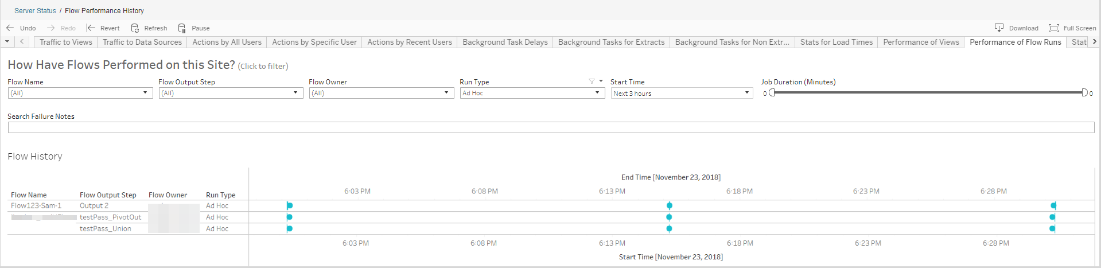Switch to the Traffic to Views tab

pos(65,42)
